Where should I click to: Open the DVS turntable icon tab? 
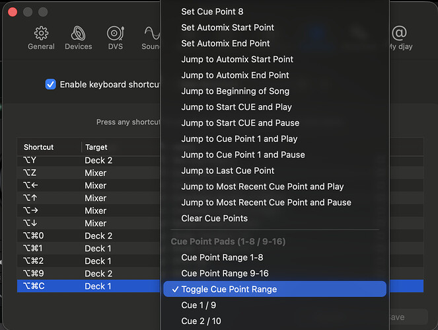pos(116,38)
